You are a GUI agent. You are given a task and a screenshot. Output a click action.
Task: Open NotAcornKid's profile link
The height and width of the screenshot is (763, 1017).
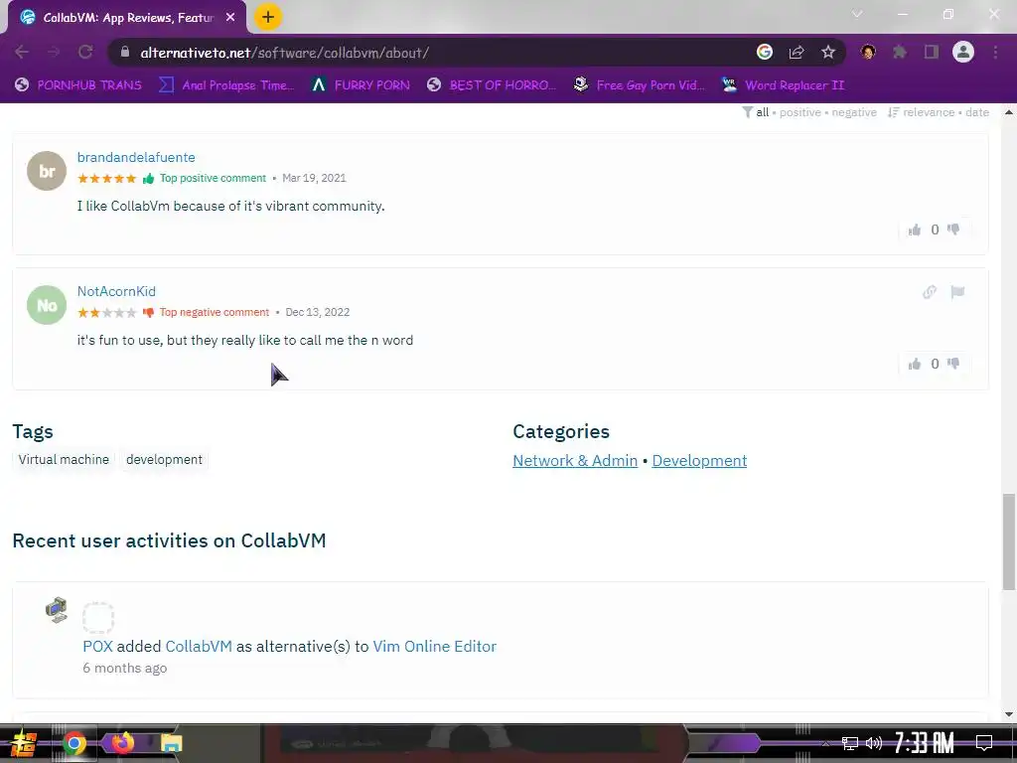pos(117,291)
